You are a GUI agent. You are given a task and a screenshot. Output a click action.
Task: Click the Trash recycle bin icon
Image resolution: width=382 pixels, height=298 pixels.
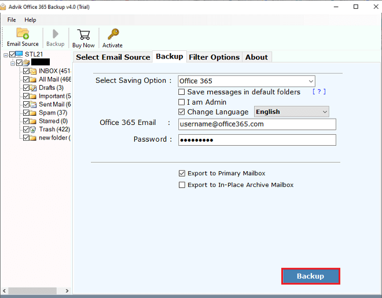[x=33, y=129]
